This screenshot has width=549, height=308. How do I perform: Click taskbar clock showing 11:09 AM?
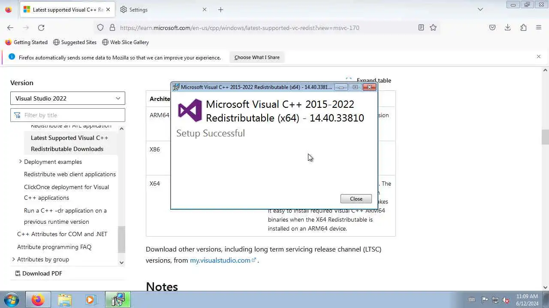pyautogui.click(x=527, y=300)
